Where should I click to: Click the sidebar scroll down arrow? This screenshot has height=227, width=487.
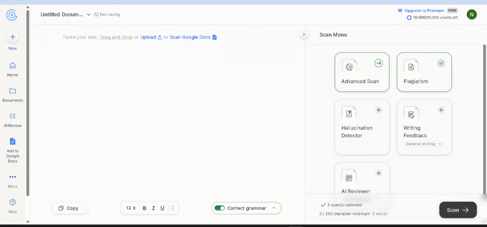click(28, 221)
